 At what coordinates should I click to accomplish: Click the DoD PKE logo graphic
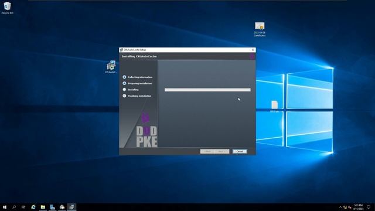click(146, 130)
